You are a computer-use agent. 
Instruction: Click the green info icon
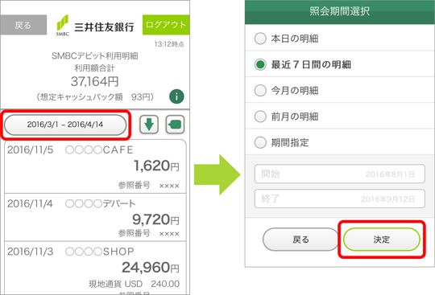tap(176, 96)
